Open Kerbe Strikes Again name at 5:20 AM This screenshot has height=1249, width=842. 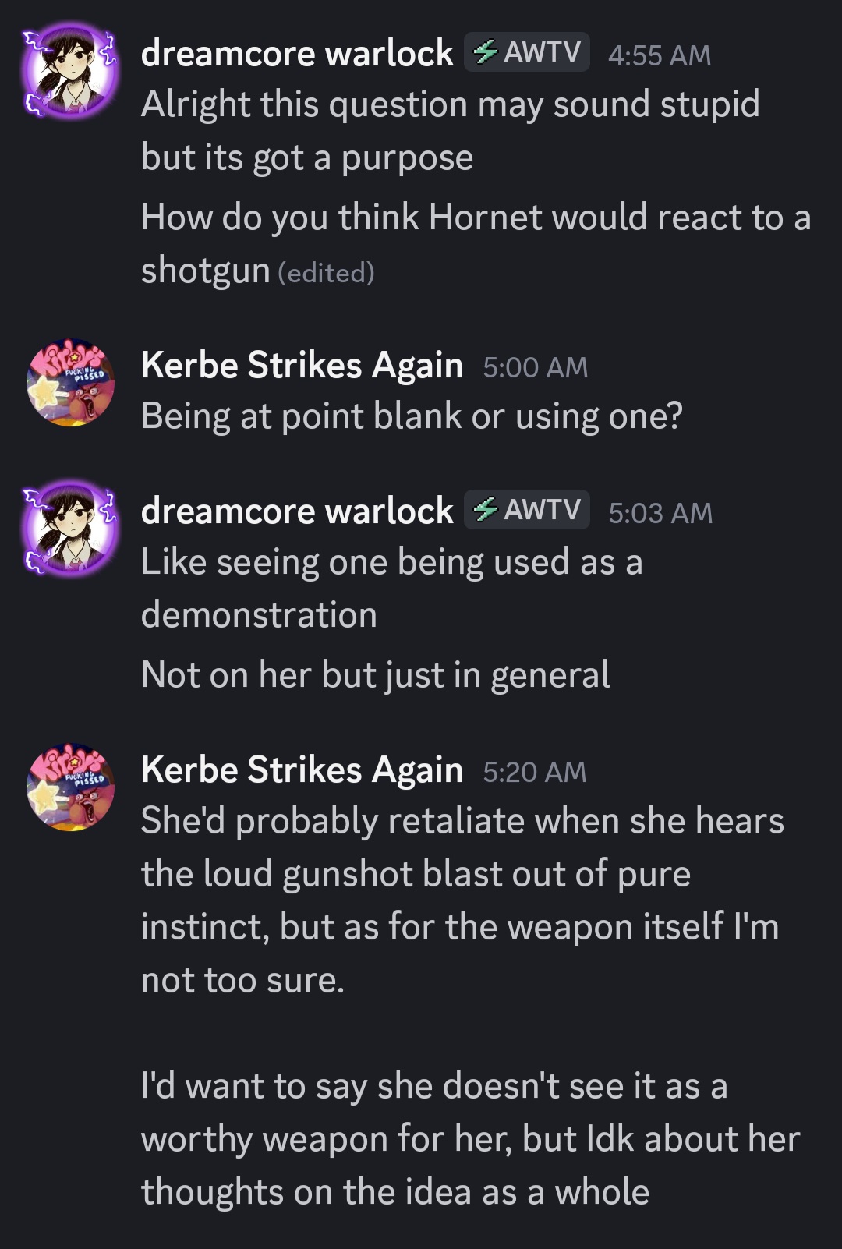[302, 770]
